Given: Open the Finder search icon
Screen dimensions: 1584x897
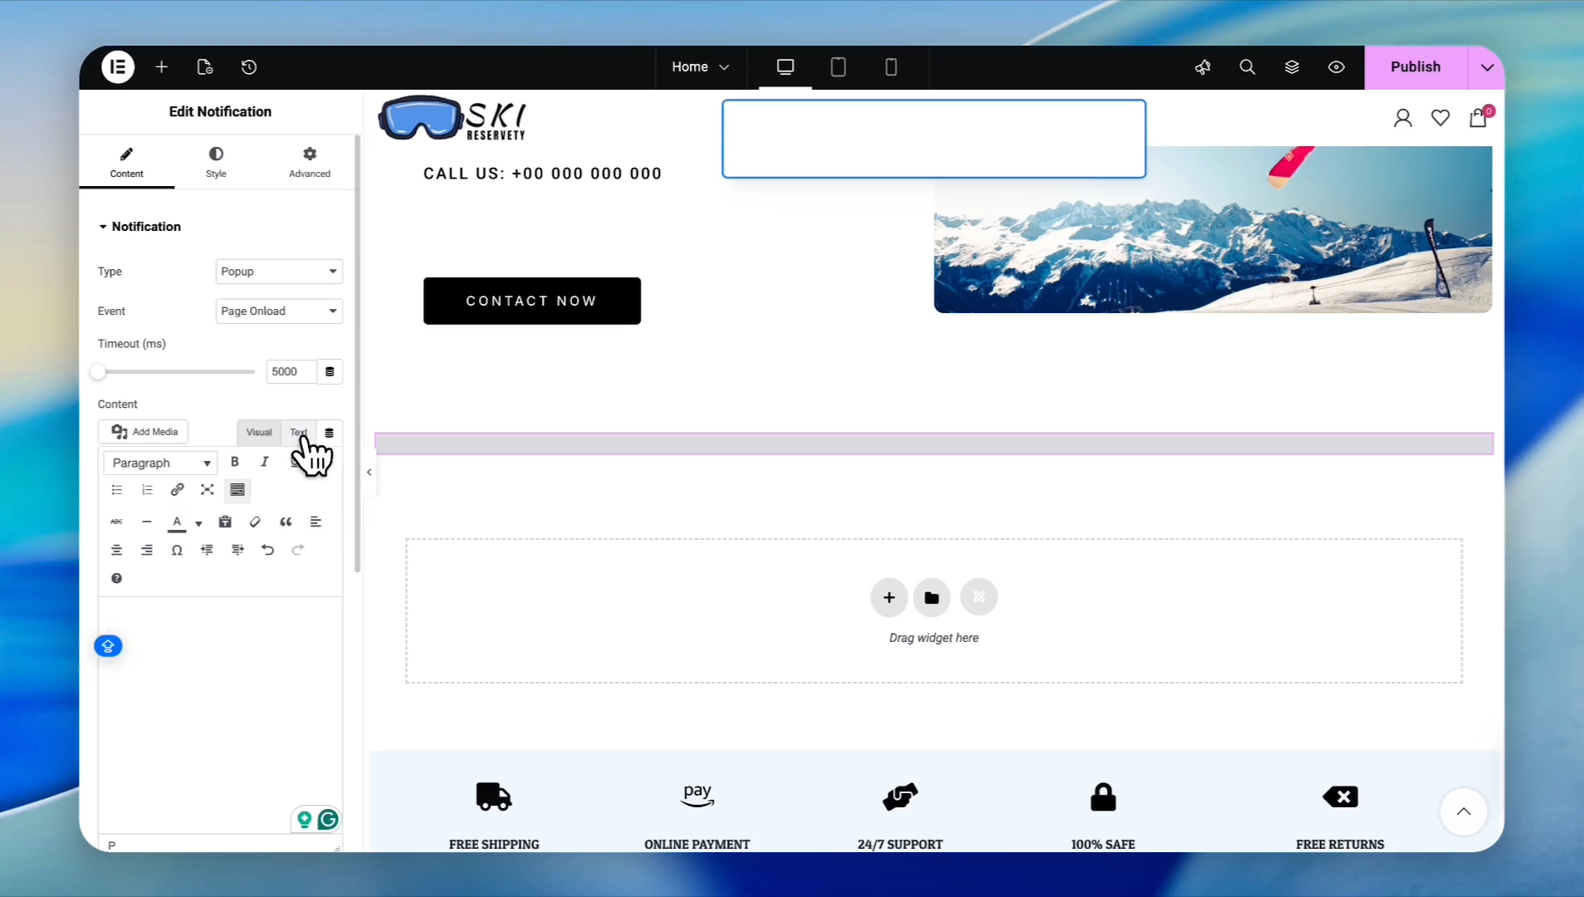Looking at the screenshot, I should point(1247,67).
